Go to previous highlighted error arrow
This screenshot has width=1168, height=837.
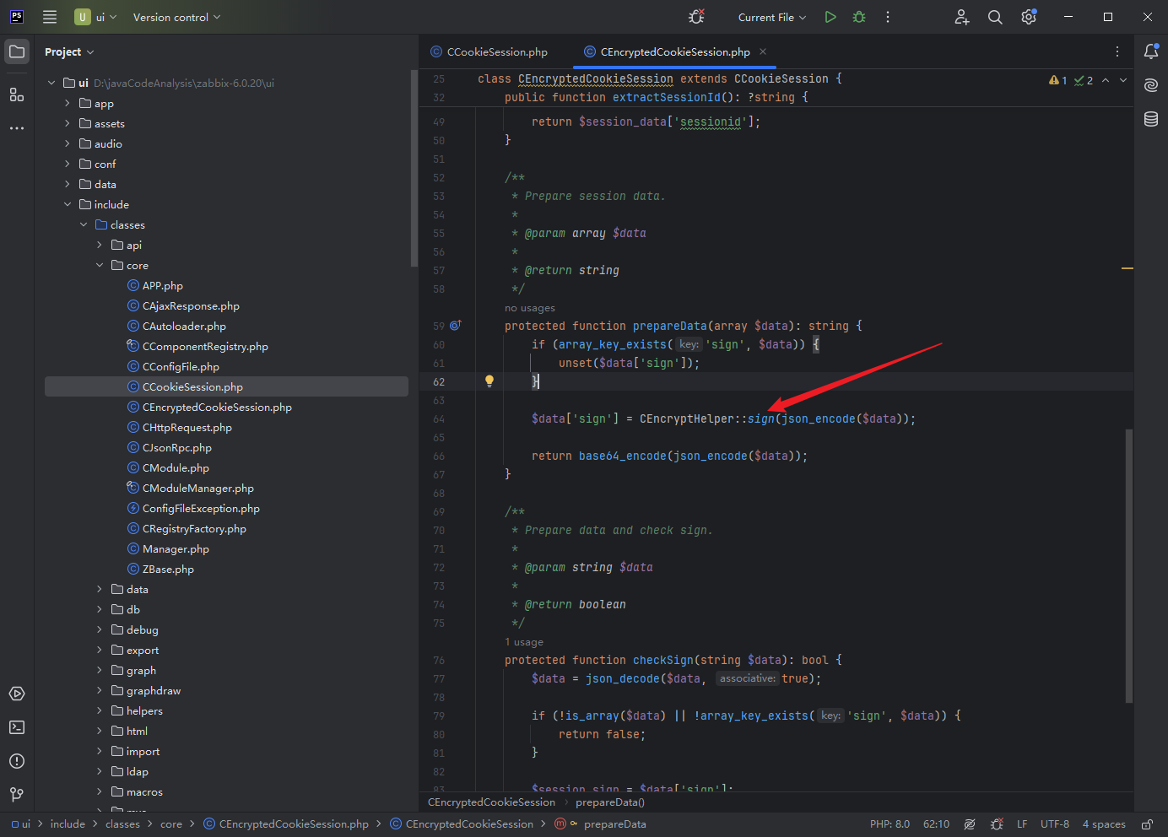[1106, 80]
